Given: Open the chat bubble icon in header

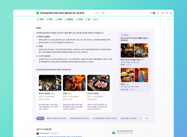Looking at the screenshot, I should 162,13.
